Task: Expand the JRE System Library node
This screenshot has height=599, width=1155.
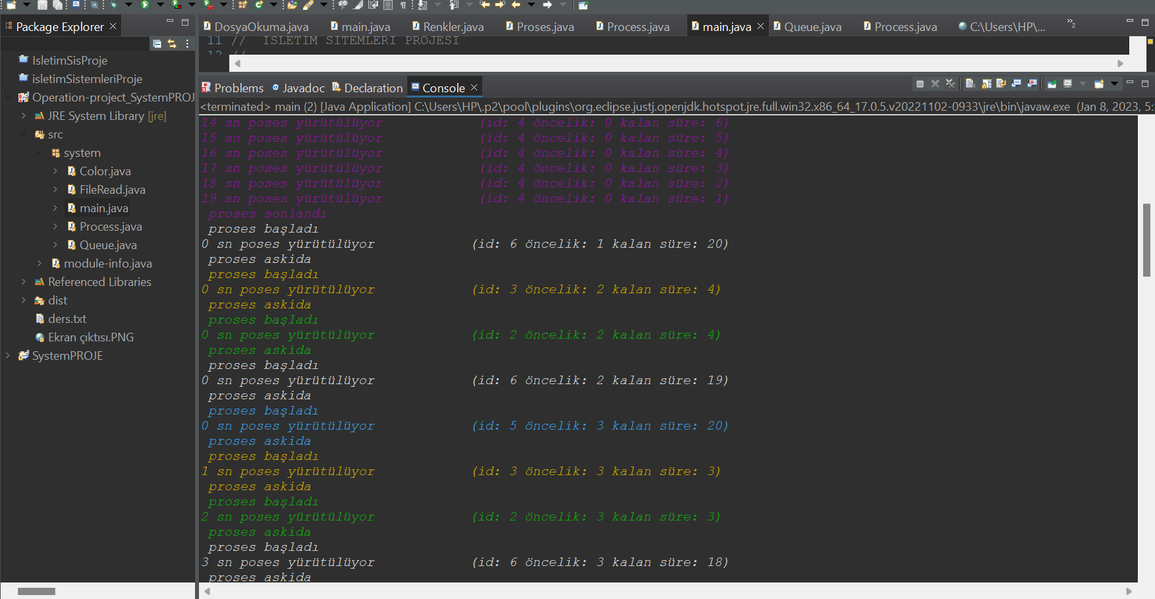Action: click(x=24, y=116)
